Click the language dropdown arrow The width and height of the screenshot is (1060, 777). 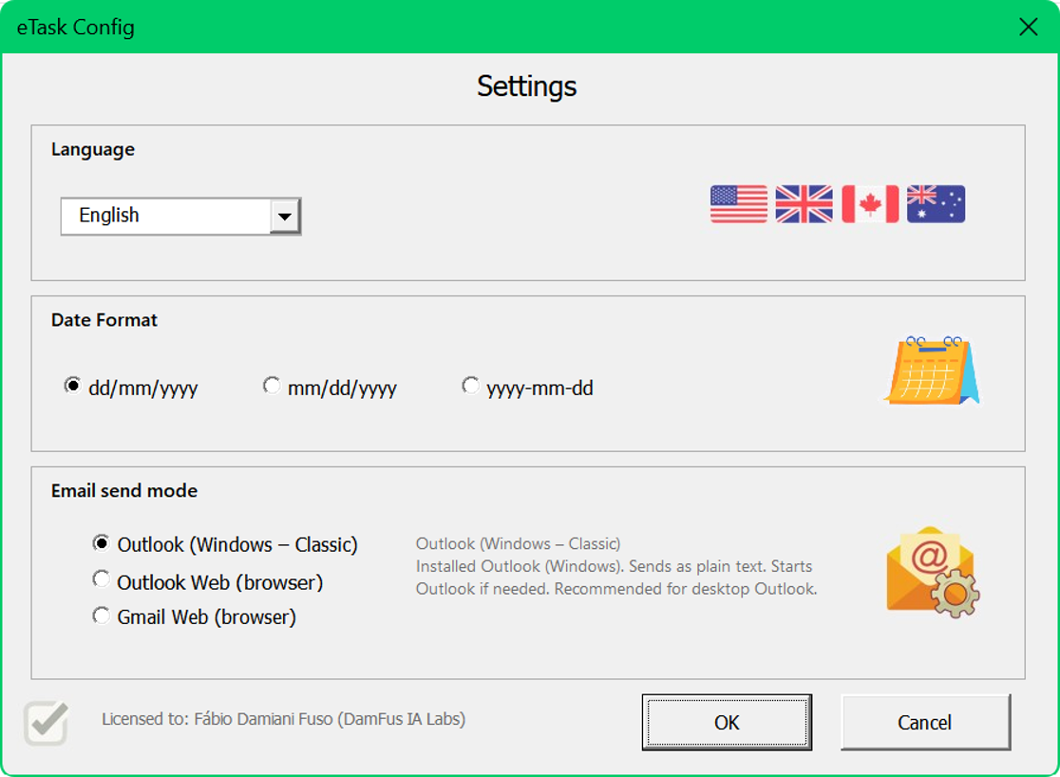tap(286, 216)
